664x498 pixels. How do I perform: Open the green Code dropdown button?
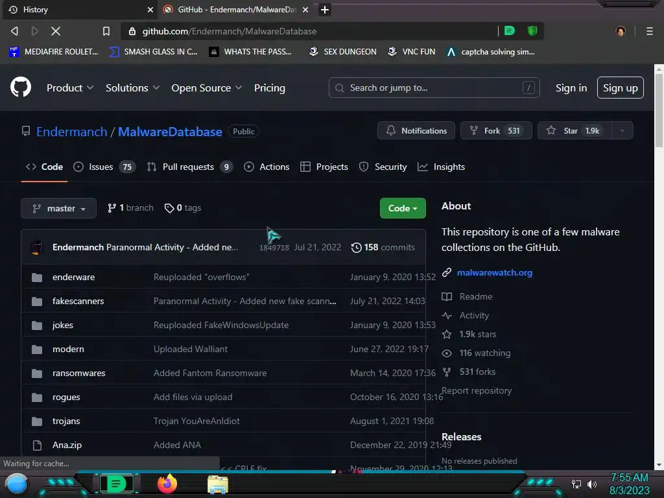point(403,208)
